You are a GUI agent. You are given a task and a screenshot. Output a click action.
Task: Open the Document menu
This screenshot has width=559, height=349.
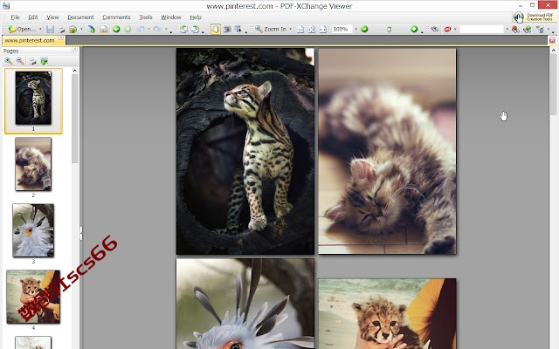[80, 17]
